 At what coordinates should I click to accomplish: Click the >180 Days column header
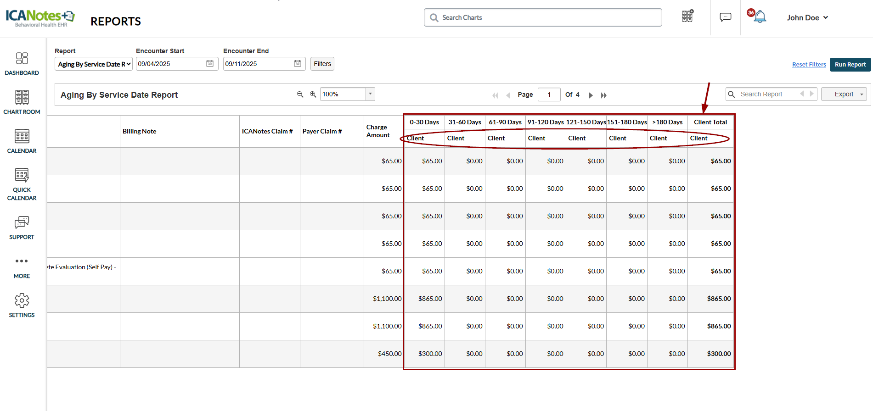click(x=667, y=122)
